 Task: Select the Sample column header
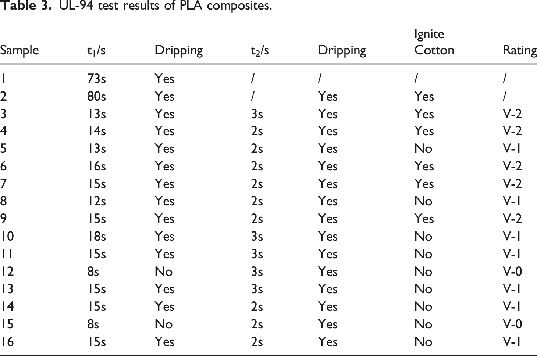point(19,50)
